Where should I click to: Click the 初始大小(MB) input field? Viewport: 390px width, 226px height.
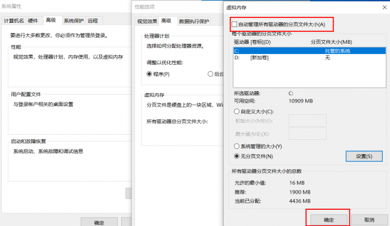point(307,120)
